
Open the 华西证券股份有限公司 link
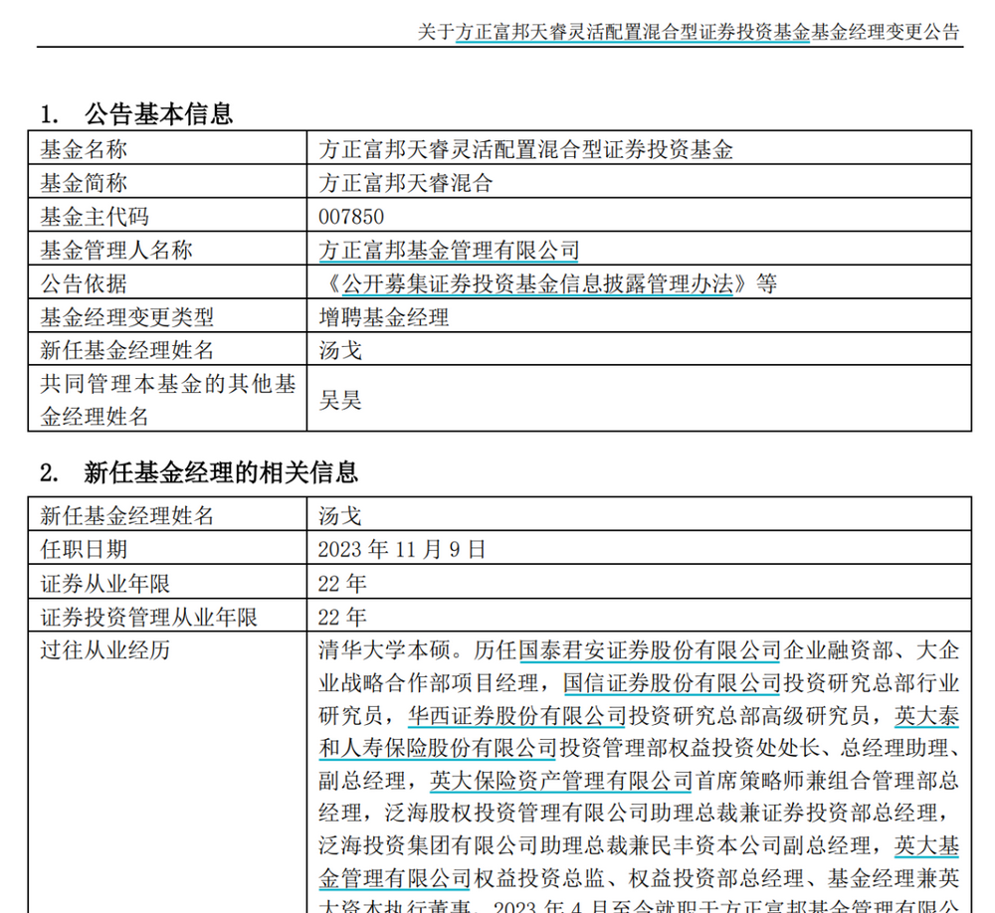(x=517, y=716)
